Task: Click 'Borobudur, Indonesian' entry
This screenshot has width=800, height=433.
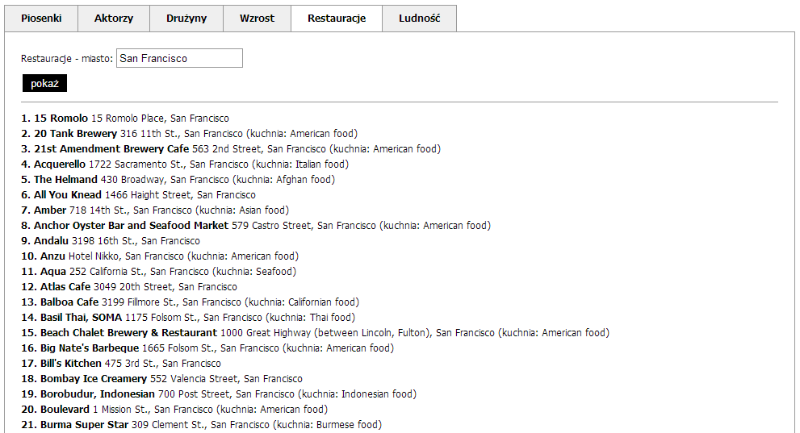Action: [x=219, y=393]
